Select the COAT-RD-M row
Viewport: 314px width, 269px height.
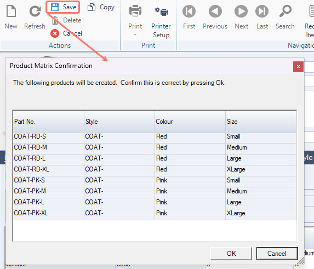click(x=155, y=147)
